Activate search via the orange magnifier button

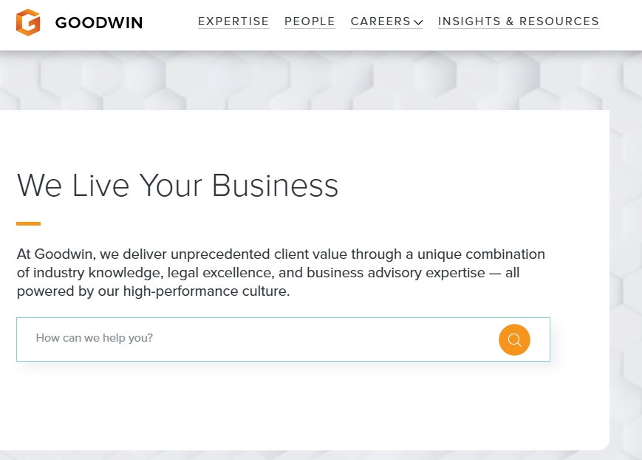click(514, 339)
